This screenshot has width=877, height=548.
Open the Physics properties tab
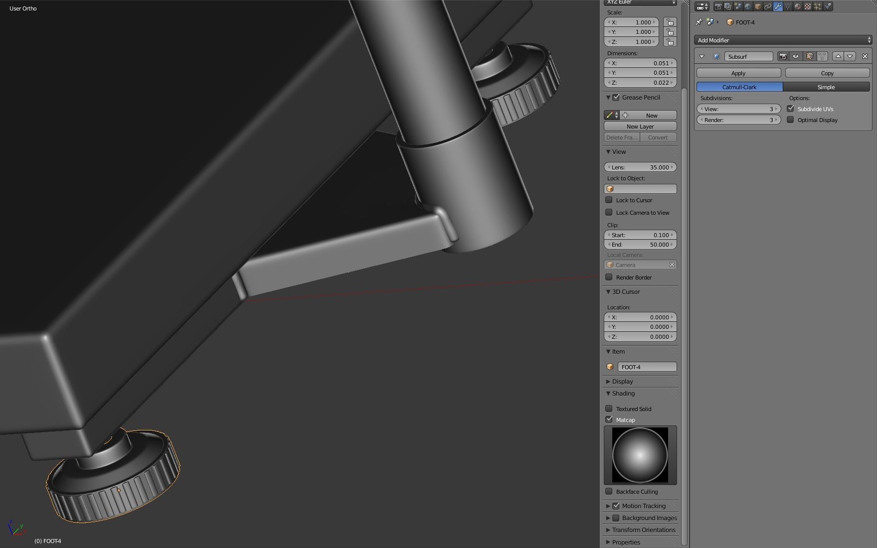click(828, 6)
